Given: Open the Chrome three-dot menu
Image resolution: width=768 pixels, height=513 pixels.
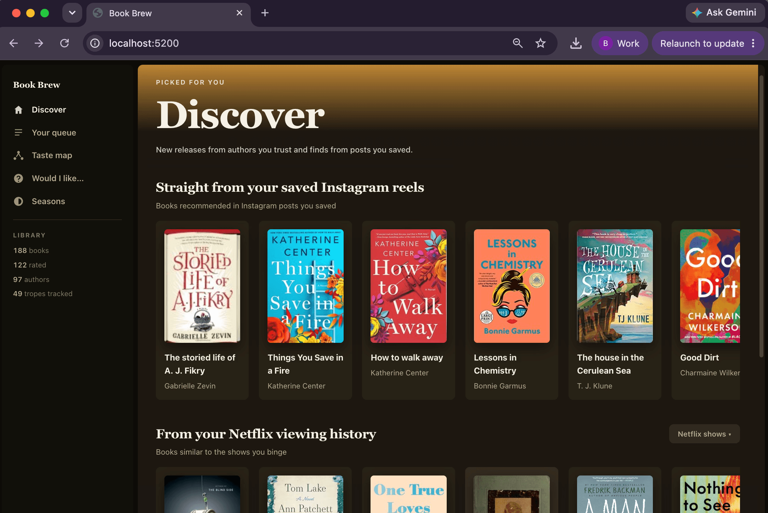Looking at the screenshot, I should (x=753, y=43).
